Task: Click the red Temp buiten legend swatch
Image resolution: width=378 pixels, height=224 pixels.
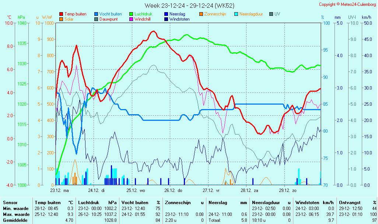Action: coord(61,14)
